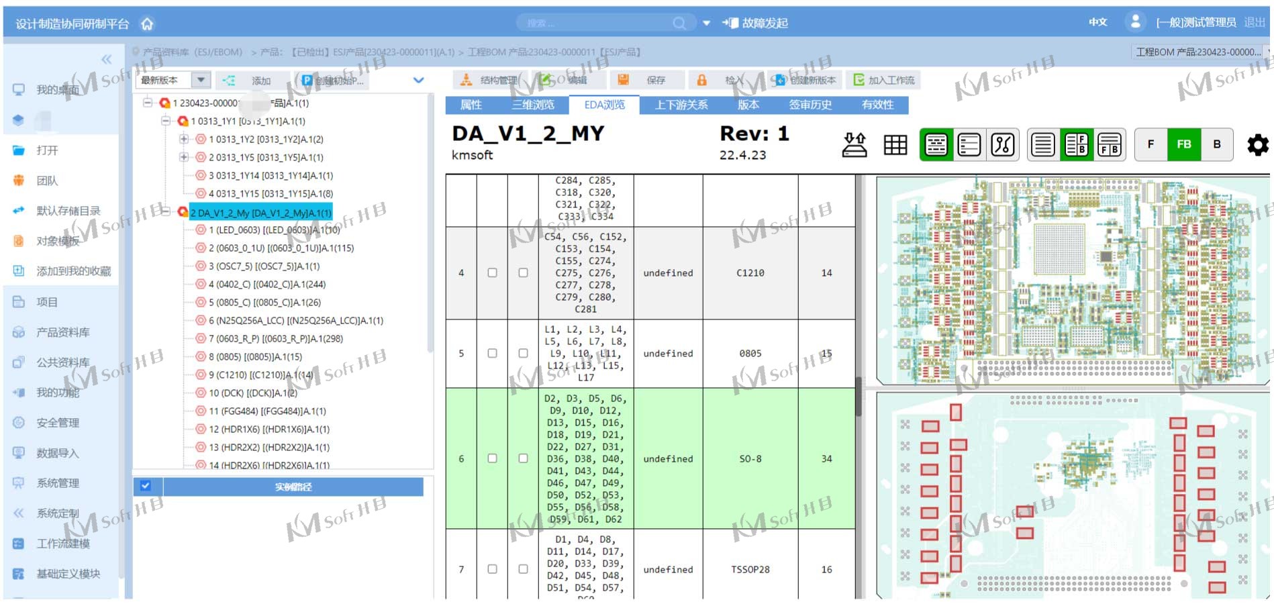Image resolution: width=1274 pixels, height=604 pixels.
Task: Select the grid view icon in EDA viewer
Action: click(895, 144)
